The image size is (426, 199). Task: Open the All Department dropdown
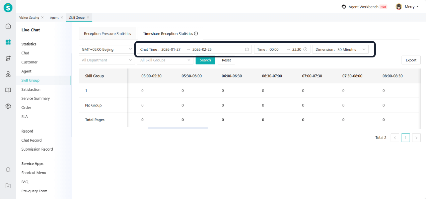106,60
